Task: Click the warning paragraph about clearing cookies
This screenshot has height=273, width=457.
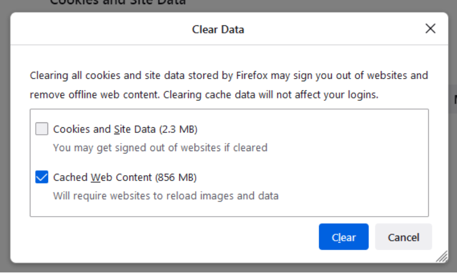Action: pos(228,85)
